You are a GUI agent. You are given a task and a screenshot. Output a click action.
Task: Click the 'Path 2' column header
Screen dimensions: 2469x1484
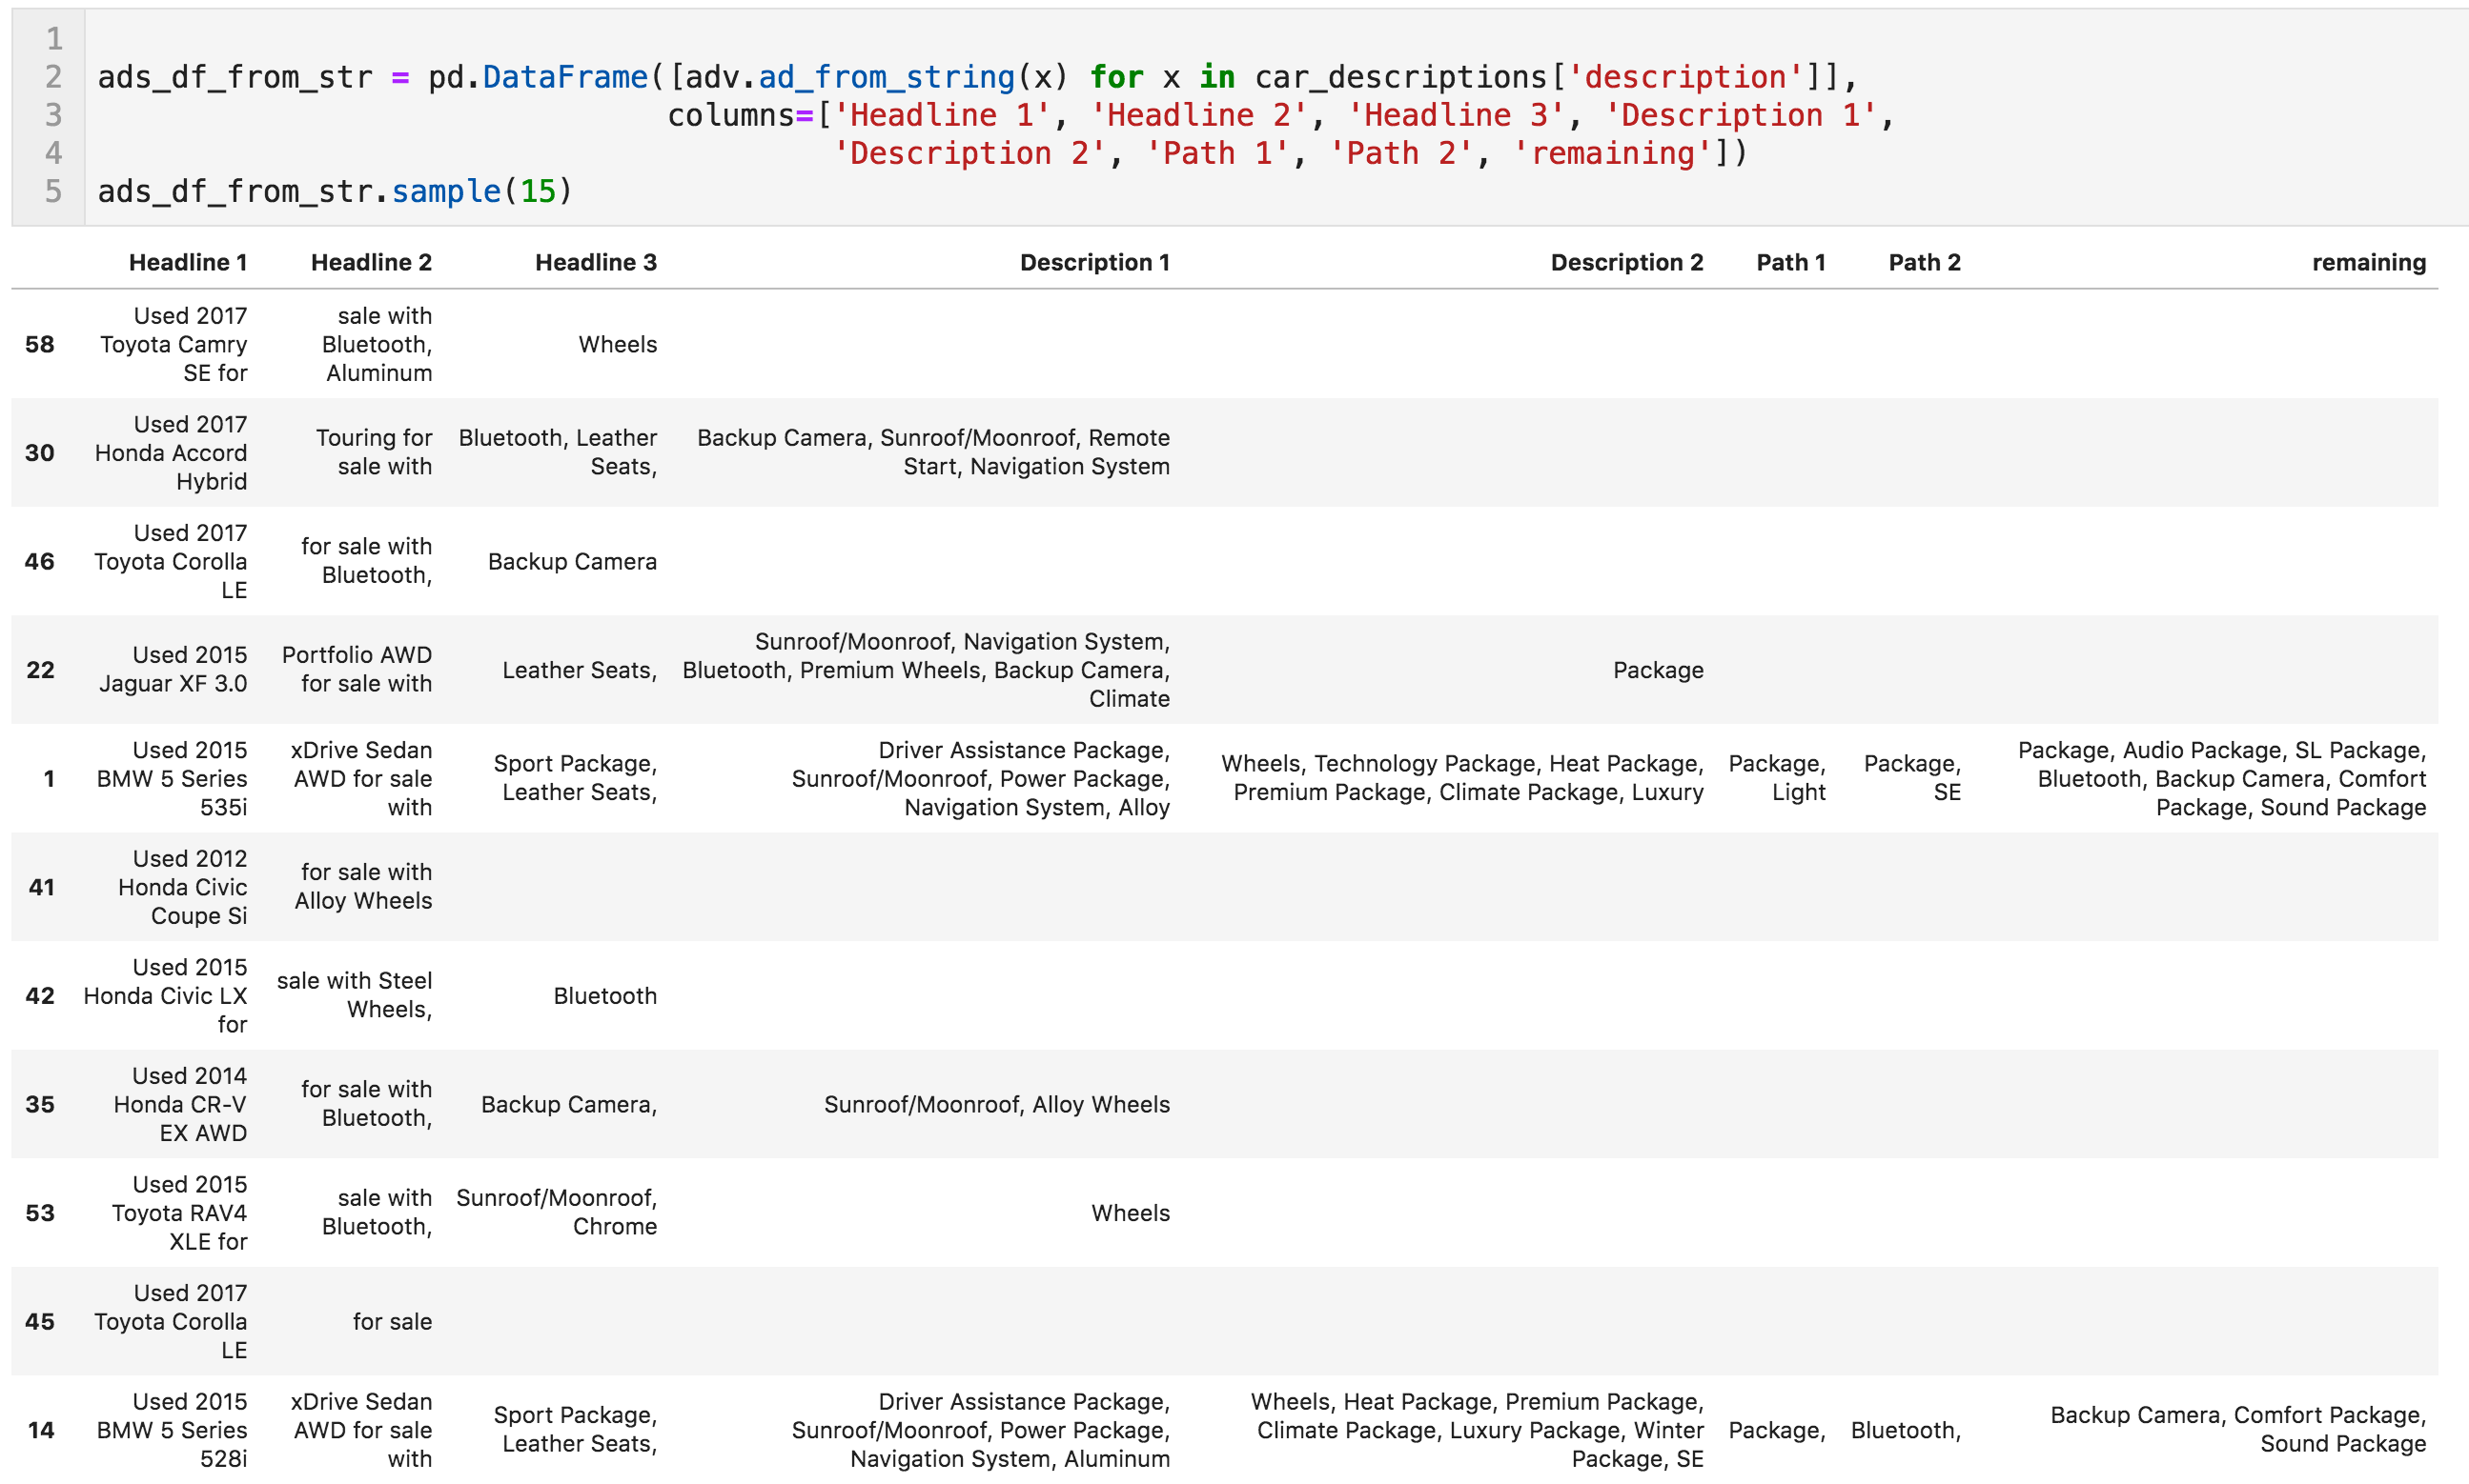1924,262
